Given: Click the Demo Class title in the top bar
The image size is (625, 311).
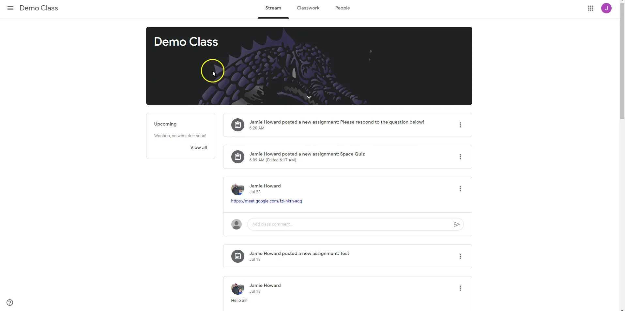Looking at the screenshot, I should tap(39, 8).
